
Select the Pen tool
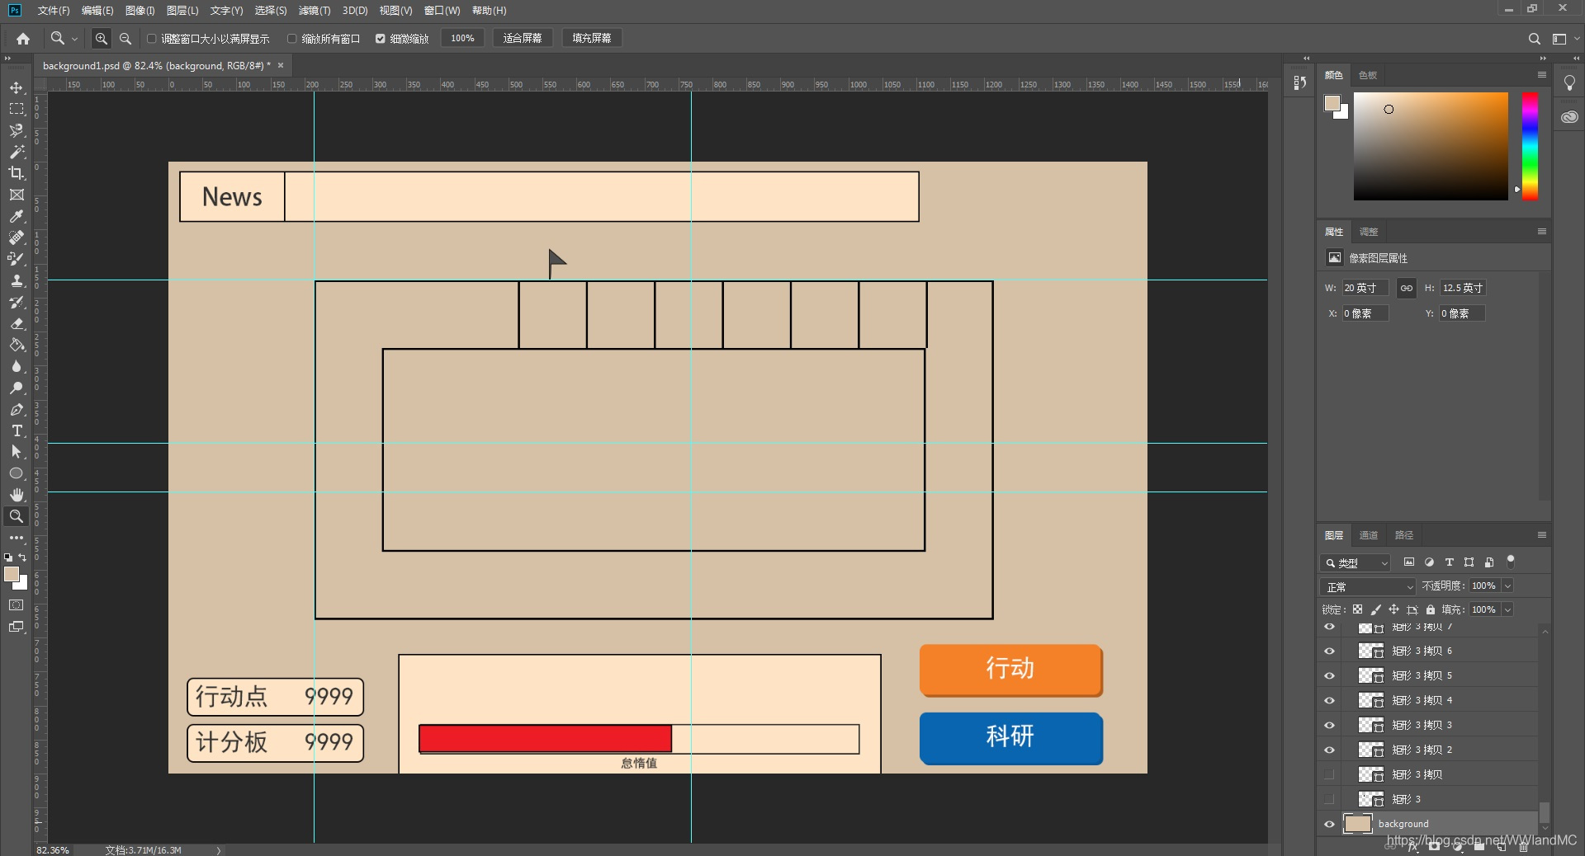pyautogui.click(x=17, y=409)
